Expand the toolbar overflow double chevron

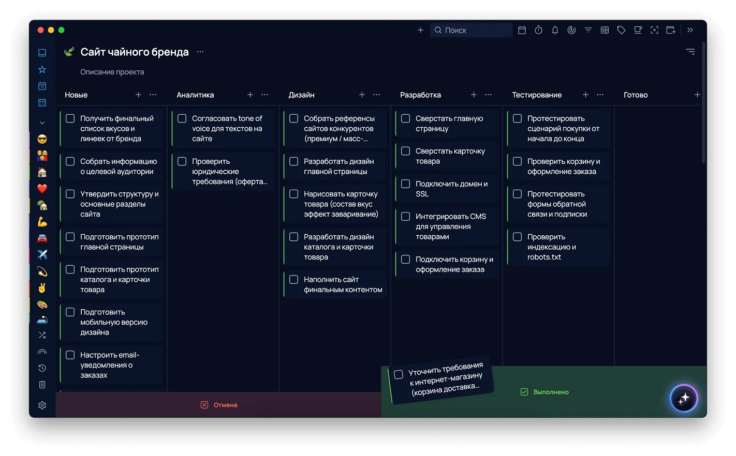click(x=690, y=30)
